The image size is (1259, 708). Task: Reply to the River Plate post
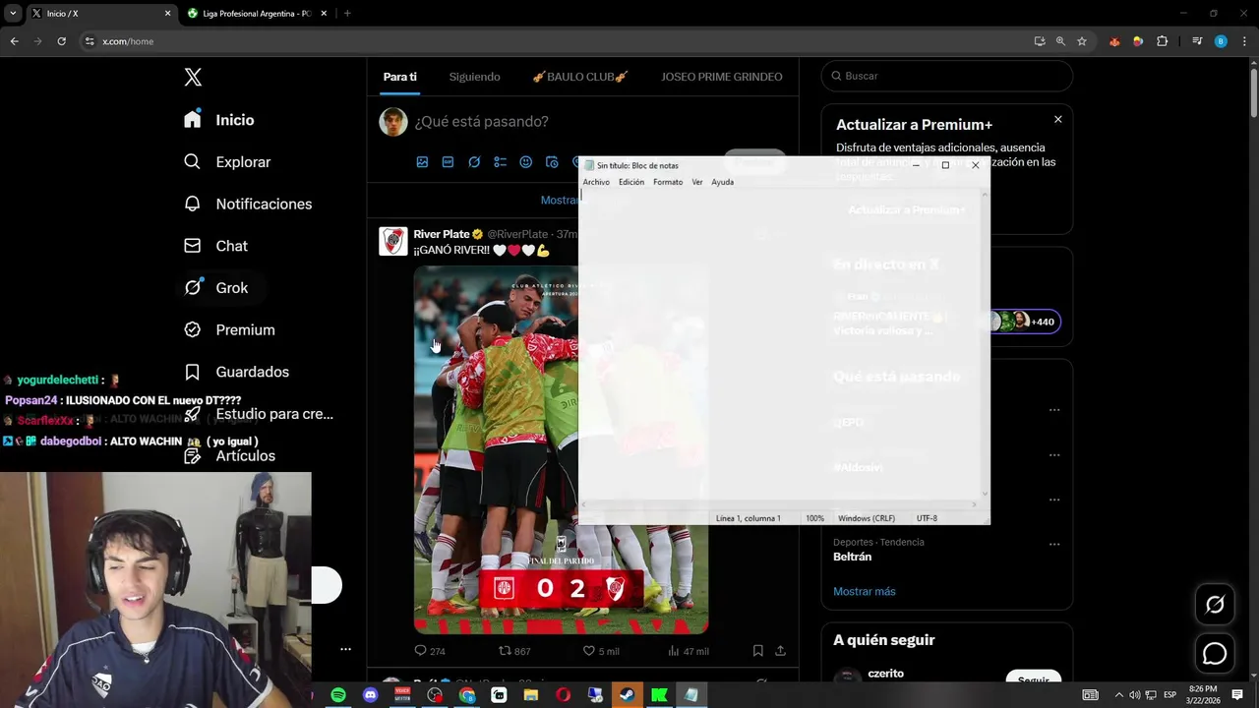pyautogui.click(x=430, y=651)
